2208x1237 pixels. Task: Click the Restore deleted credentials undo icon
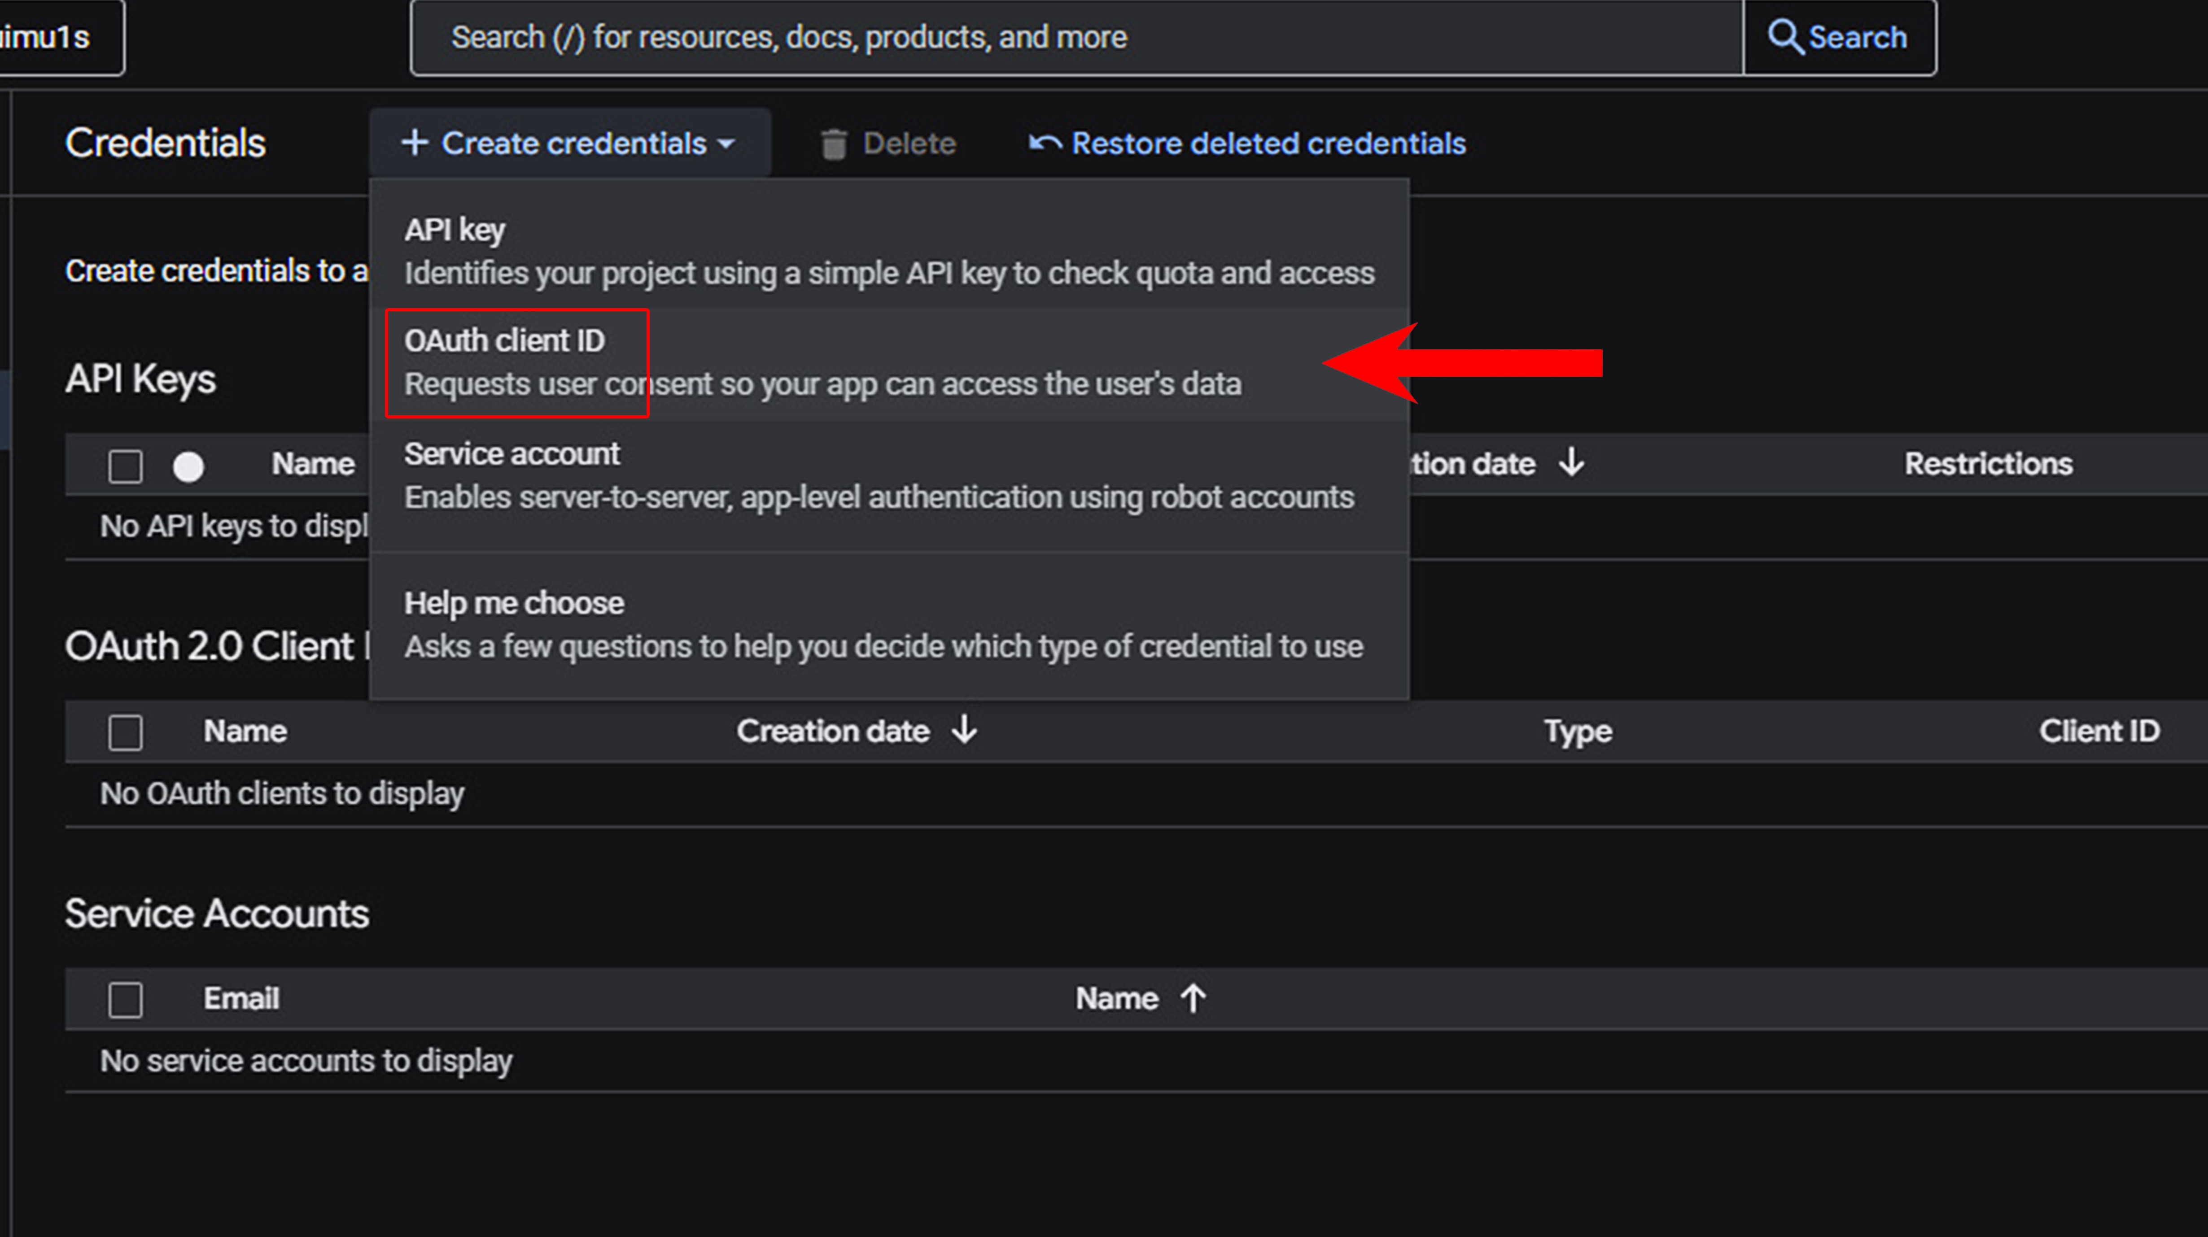(1045, 143)
